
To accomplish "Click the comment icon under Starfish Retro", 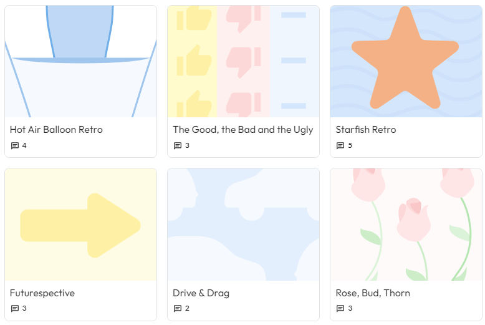I will point(340,146).
